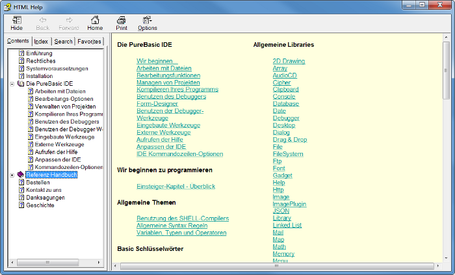Click the content pane scroll down arrow
Screen dimensions: 455x275
pyautogui.click(x=446, y=258)
